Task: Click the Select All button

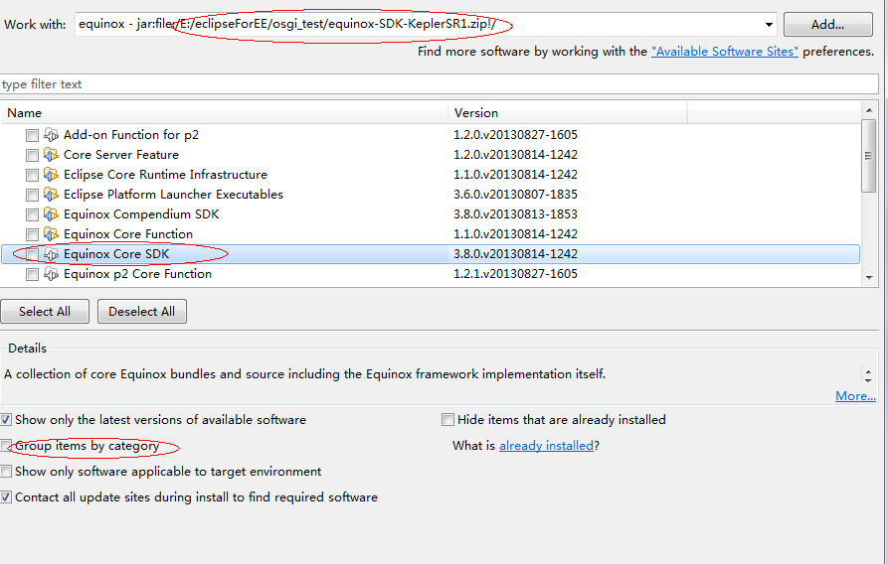Action: click(x=45, y=312)
